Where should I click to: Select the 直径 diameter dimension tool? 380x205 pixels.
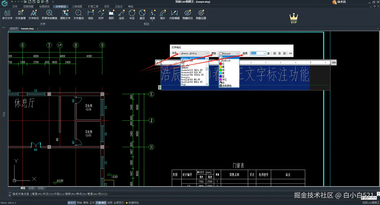[x=142, y=15]
